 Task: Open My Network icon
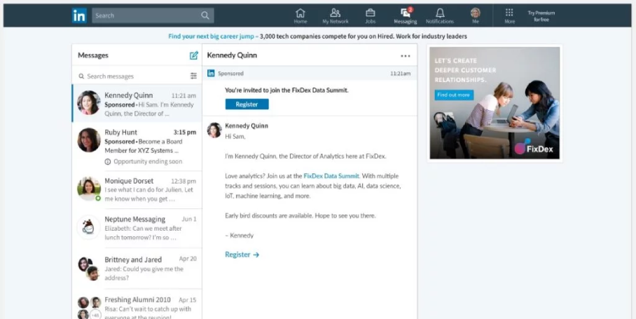pyautogui.click(x=335, y=15)
